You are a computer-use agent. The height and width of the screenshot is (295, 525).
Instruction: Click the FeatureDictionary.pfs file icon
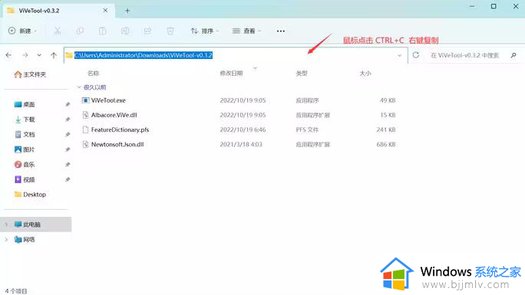pos(85,129)
